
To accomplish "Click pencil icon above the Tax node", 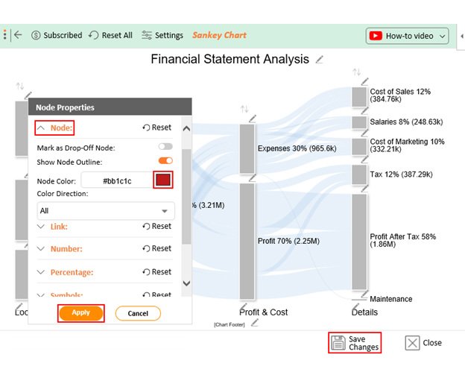I will (364, 160).
